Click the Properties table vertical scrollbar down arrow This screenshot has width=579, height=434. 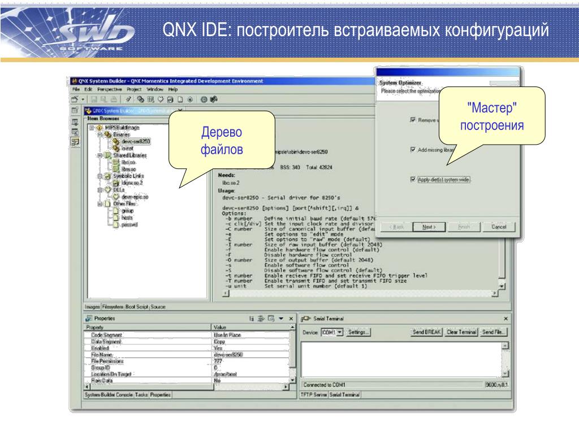[x=292, y=380]
